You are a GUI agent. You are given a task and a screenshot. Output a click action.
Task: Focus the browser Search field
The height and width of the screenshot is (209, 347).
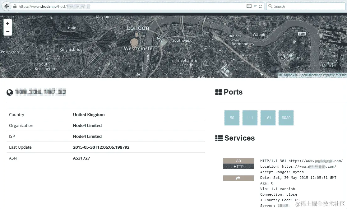306,6
